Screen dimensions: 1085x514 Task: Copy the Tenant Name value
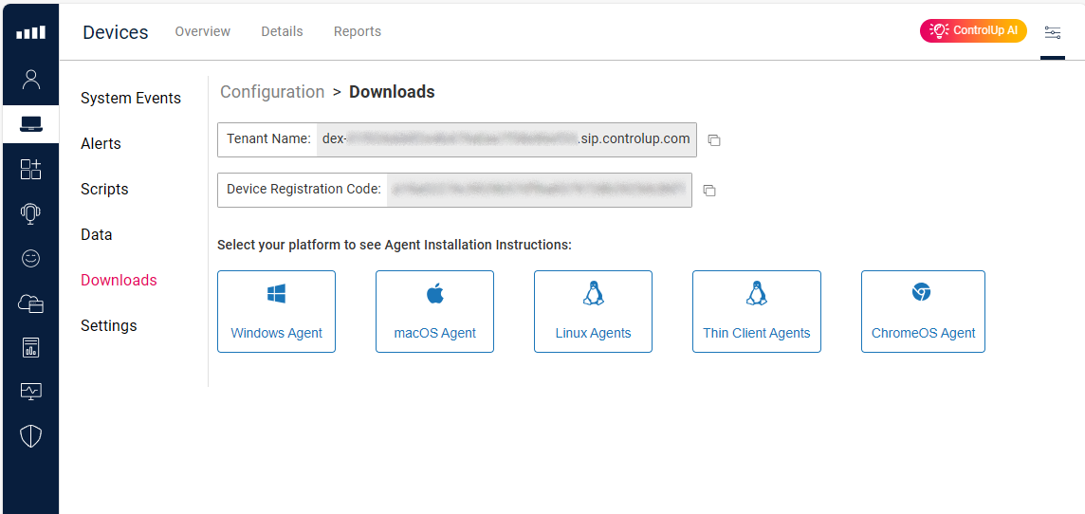tap(714, 140)
